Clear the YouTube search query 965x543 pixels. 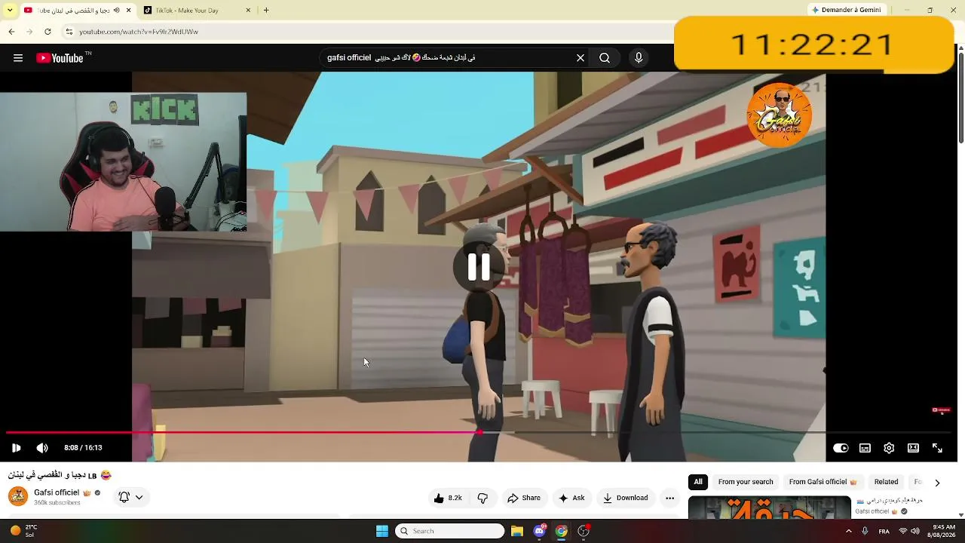point(581,58)
